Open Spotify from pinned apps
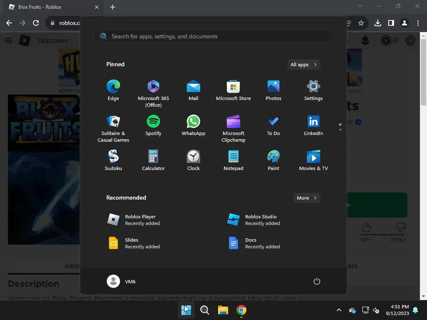This screenshot has height=320, width=427. (x=153, y=126)
